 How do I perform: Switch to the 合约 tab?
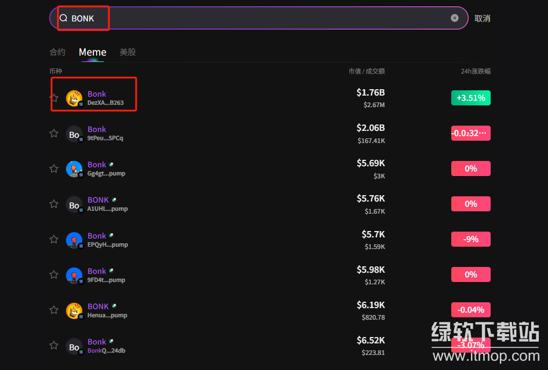pos(57,52)
